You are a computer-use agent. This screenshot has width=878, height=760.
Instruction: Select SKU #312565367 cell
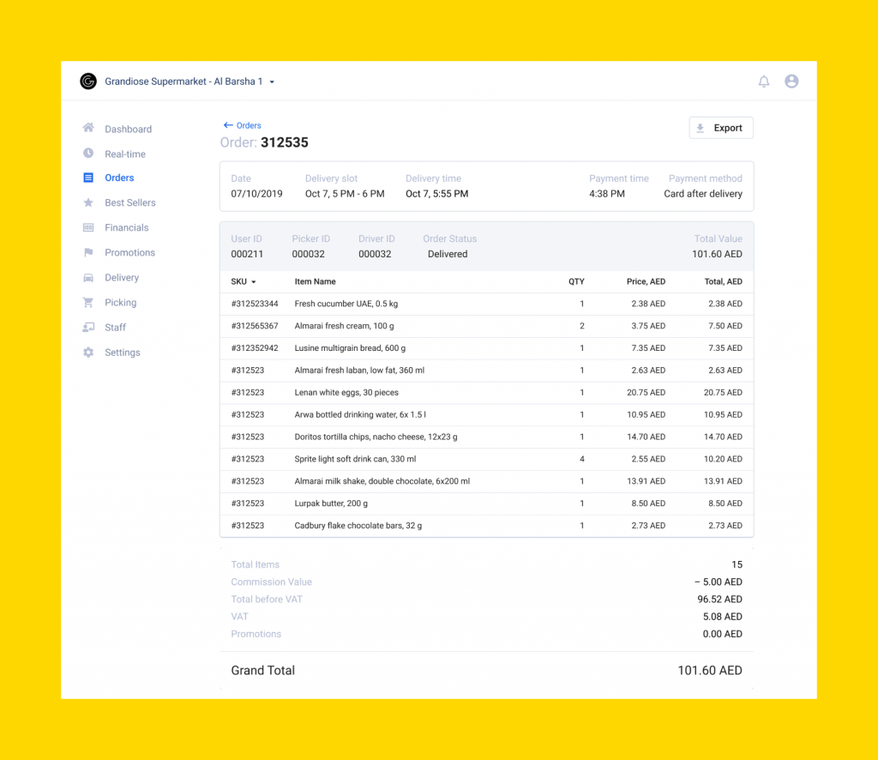[255, 326]
